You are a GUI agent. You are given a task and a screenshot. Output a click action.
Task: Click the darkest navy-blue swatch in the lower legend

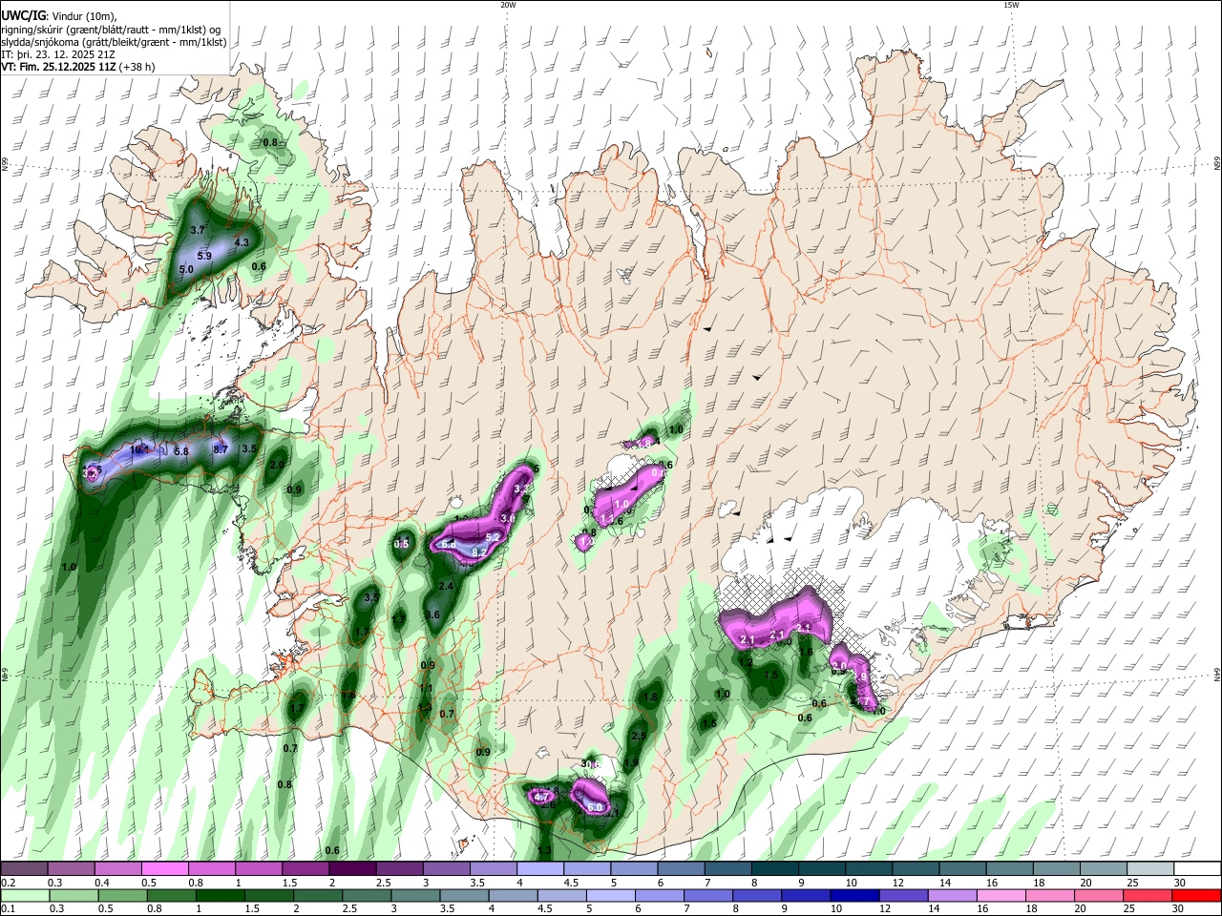[x=853, y=896]
